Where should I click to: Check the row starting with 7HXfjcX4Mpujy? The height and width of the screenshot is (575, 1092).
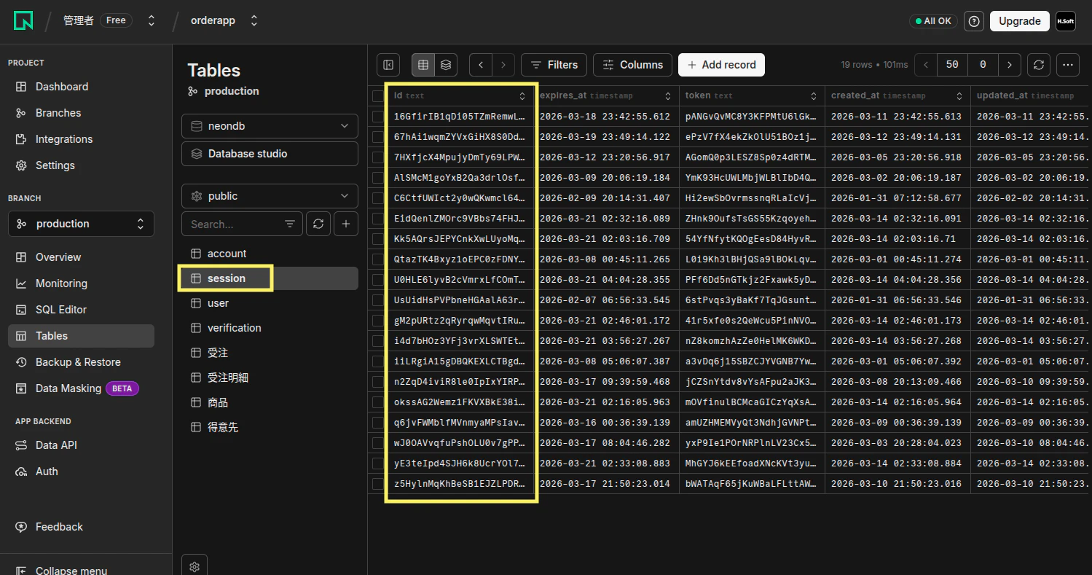pyautogui.click(x=377, y=157)
